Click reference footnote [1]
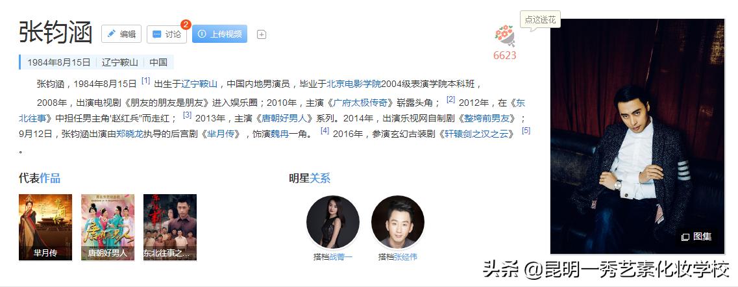The width and height of the screenshot is (738, 287). coord(145,81)
